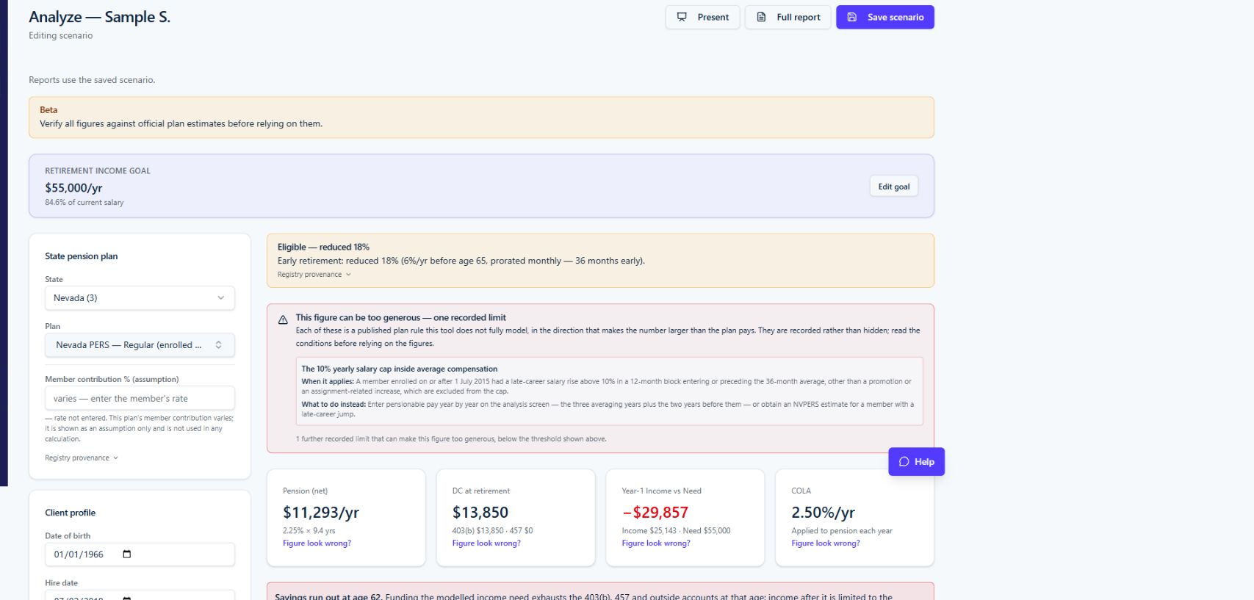The image size is (1254, 600).
Task: Expand Registry provenance in the Eligible banner
Action: point(314,275)
